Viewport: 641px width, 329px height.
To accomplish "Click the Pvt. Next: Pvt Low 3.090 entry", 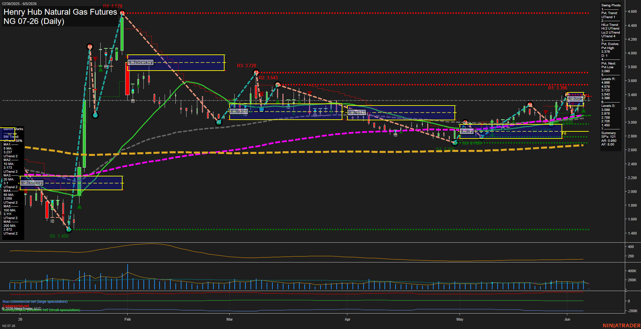I will tap(609, 67).
